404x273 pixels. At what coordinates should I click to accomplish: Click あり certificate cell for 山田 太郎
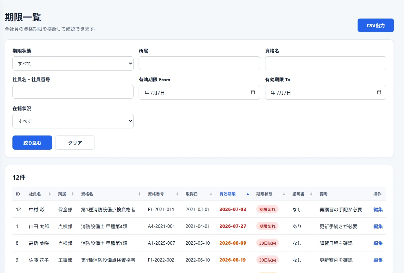(297, 226)
